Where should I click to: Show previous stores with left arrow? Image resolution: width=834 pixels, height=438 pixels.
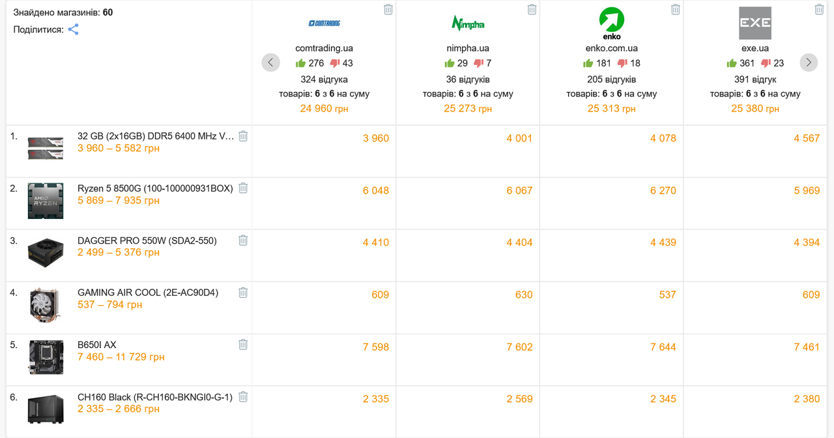(271, 63)
